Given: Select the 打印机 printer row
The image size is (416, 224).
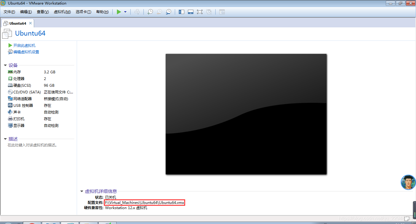Looking at the screenshot, I should [x=41, y=119].
